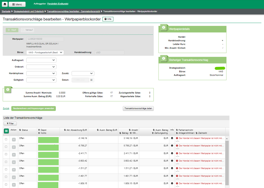Sort by Depot column

(x=42, y=130)
